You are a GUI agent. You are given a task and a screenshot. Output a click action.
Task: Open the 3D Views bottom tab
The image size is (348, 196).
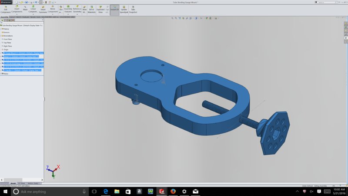(21, 183)
